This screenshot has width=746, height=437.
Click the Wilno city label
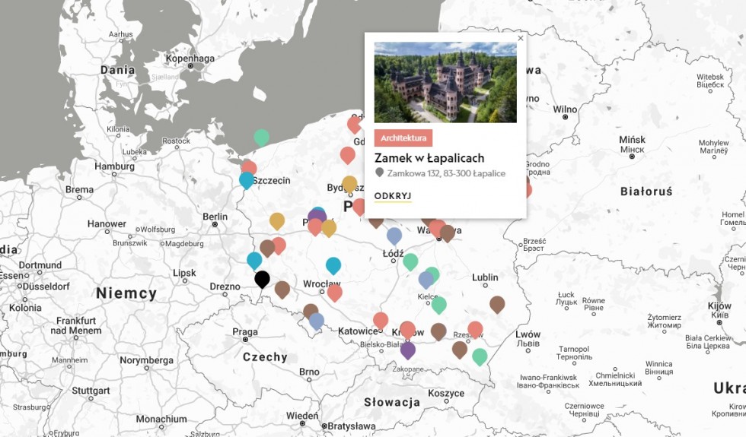pyautogui.click(x=565, y=109)
